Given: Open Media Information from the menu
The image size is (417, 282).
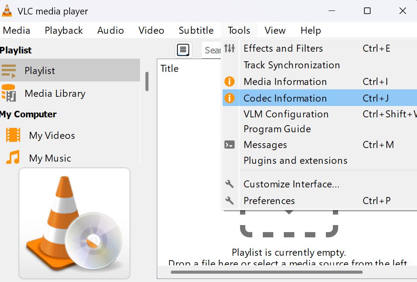Looking at the screenshot, I should (320, 81).
